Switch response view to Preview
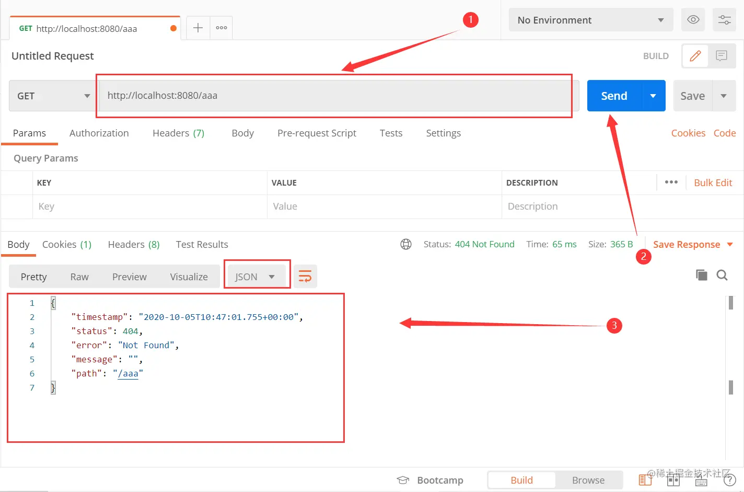This screenshot has width=744, height=492. 130,277
